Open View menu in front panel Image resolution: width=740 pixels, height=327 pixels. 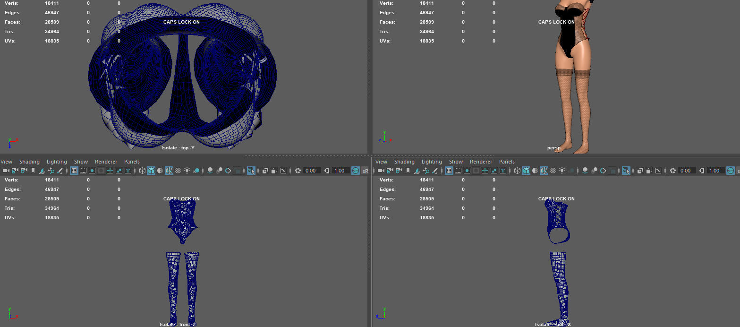coord(7,162)
